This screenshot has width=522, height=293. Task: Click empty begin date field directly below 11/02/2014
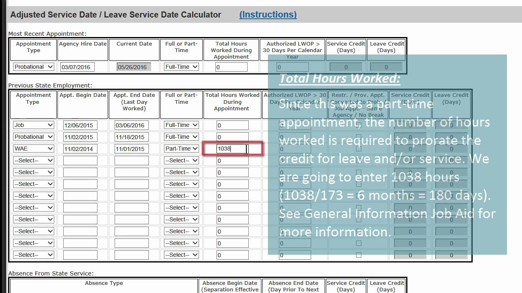80,161
